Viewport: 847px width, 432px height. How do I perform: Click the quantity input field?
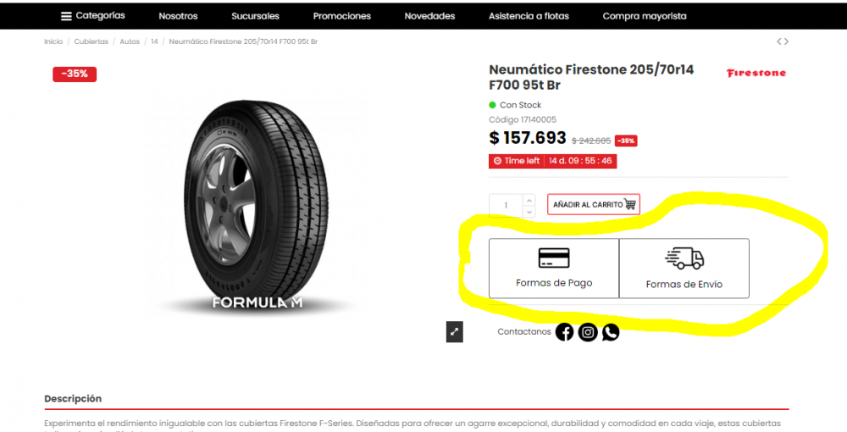[507, 205]
